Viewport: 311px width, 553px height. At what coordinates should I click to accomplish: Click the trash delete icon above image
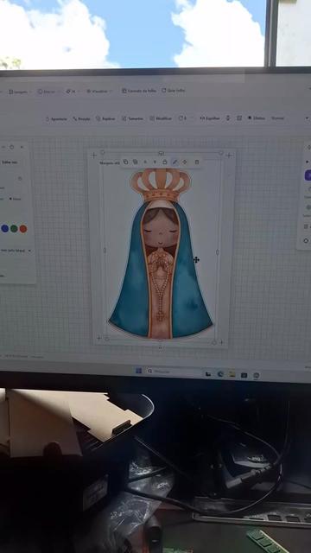[197, 162]
